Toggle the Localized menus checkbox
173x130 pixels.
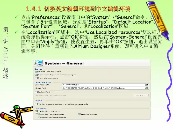(x=79, y=114)
